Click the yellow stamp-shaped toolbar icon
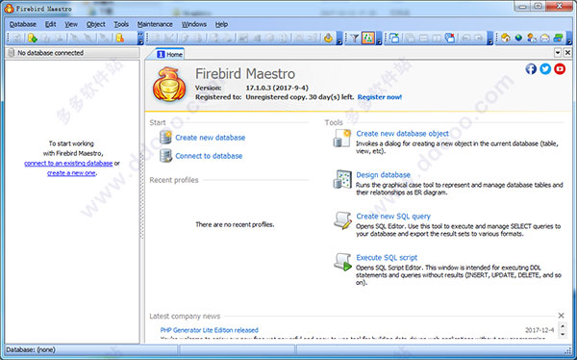Viewport: 577px width, 360px height. (x=328, y=38)
